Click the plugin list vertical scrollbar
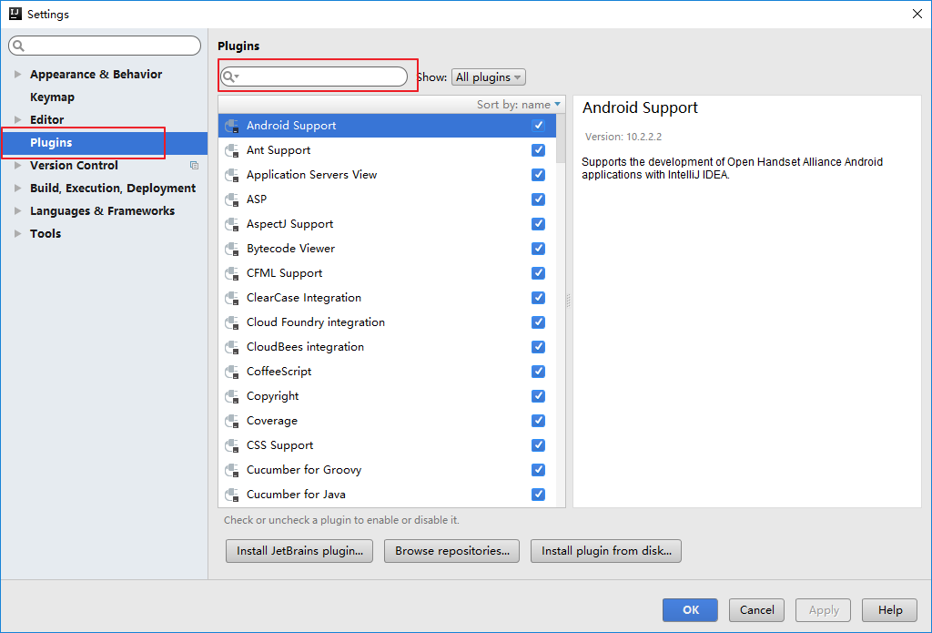932x633 pixels. [x=561, y=138]
